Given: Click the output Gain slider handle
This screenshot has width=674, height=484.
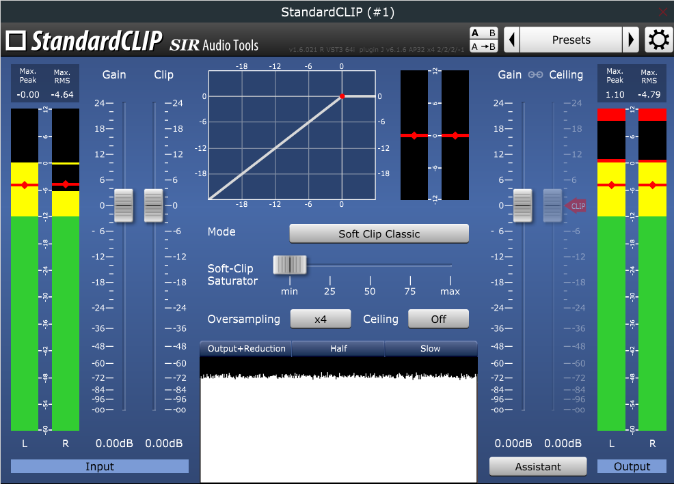Looking at the screenshot, I should pyautogui.click(x=523, y=205).
